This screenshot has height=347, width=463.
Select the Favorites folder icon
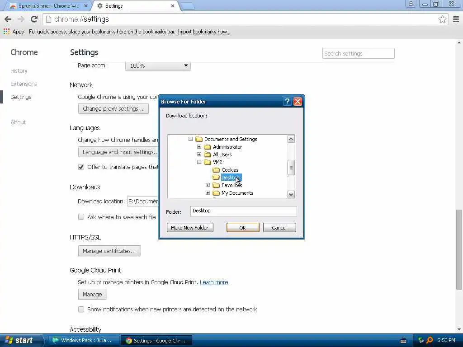pyautogui.click(x=216, y=185)
